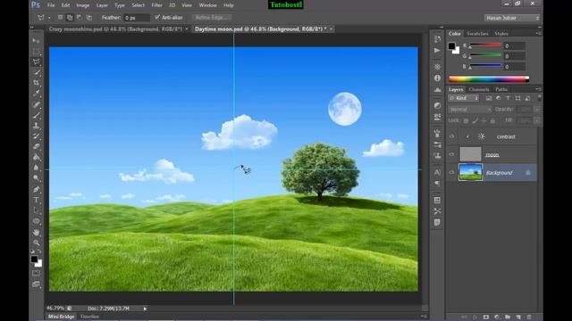
Task: Toggle layer filtering switch on/off
Action: click(x=539, y=98)
